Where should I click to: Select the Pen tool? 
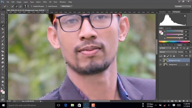point(3,67)
